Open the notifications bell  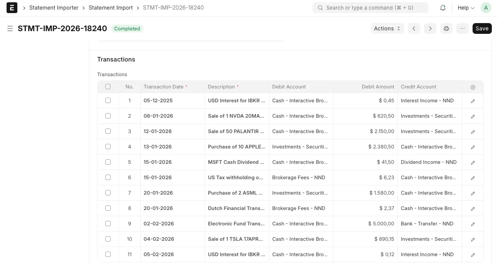coord(443,8)
